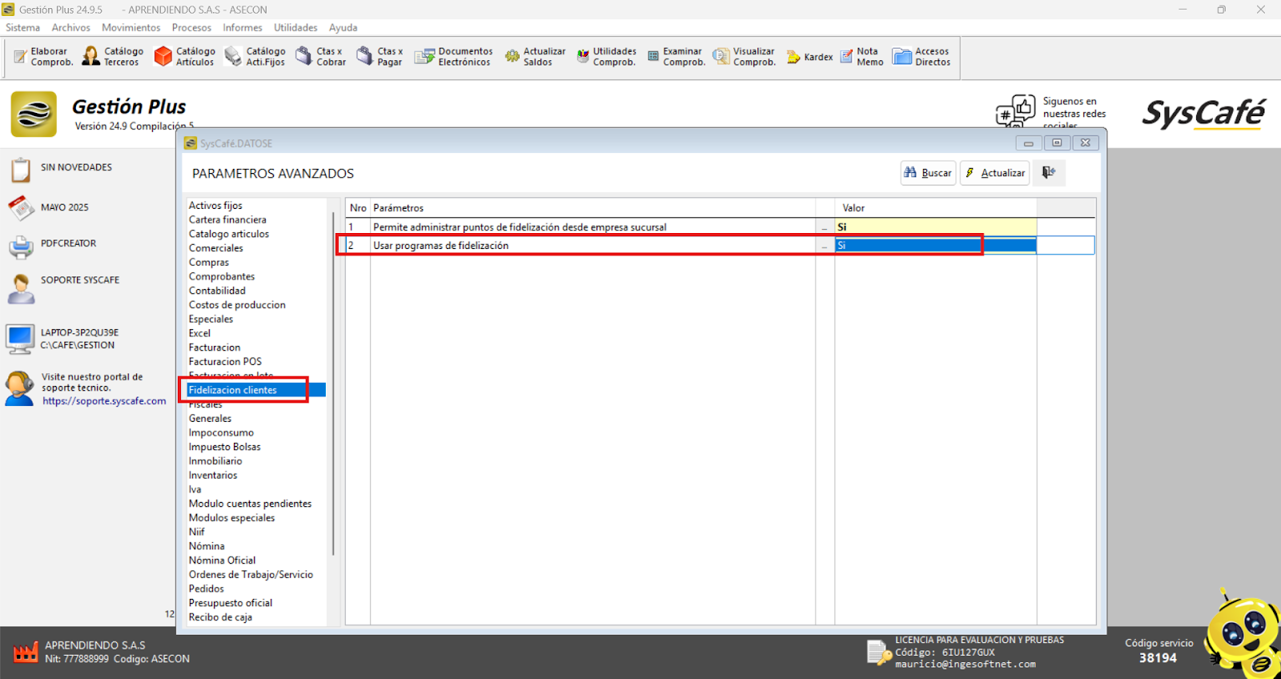The height and width of the screenshot is (679, 1281).
Task: Select Facturacion POS category
Action: tap(225, 362)
